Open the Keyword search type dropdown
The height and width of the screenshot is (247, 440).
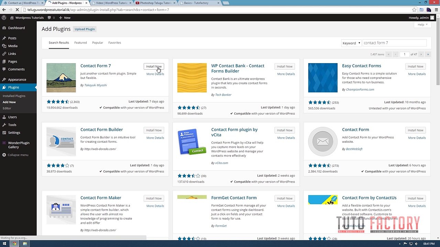click(351, 43)
